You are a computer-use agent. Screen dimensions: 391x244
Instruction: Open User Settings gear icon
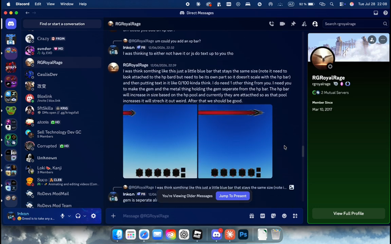pyautogui.click(x=93, y=216)
